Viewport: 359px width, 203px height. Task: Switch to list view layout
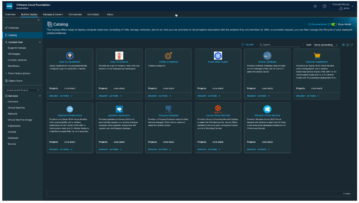click(x=343, y=45)
